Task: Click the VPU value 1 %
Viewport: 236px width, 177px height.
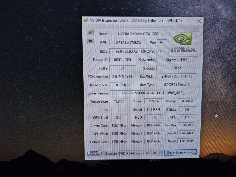Action: coord(187,117)
